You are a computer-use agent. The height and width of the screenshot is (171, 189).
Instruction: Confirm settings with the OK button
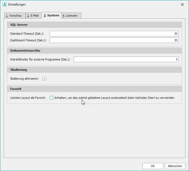coord(153,166)
